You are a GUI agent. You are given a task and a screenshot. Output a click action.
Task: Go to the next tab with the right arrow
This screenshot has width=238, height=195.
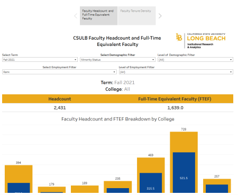[160, 16]
